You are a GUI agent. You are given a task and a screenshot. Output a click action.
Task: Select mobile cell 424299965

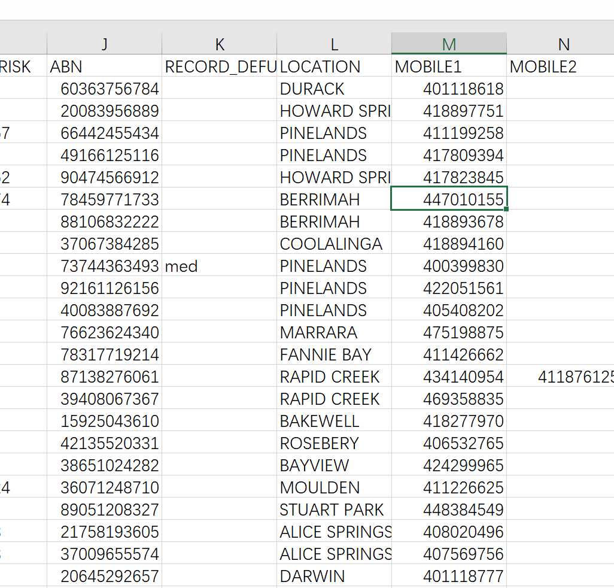click(449, 464)
